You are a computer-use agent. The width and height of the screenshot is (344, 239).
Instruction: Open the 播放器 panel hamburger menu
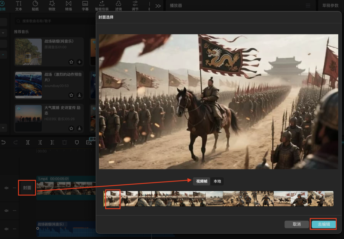point(308,5)
